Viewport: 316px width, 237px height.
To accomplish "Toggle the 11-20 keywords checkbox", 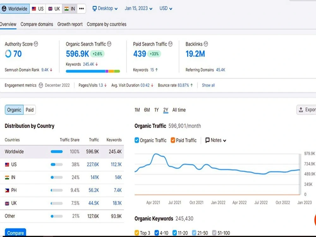I will click(175, 233).
